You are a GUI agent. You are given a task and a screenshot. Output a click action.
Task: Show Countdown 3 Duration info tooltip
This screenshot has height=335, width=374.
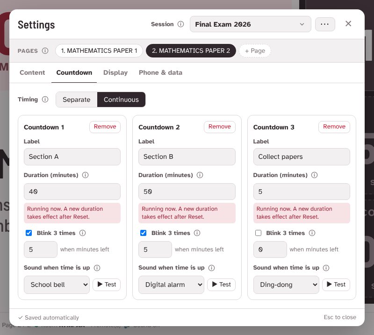point(314,175)
